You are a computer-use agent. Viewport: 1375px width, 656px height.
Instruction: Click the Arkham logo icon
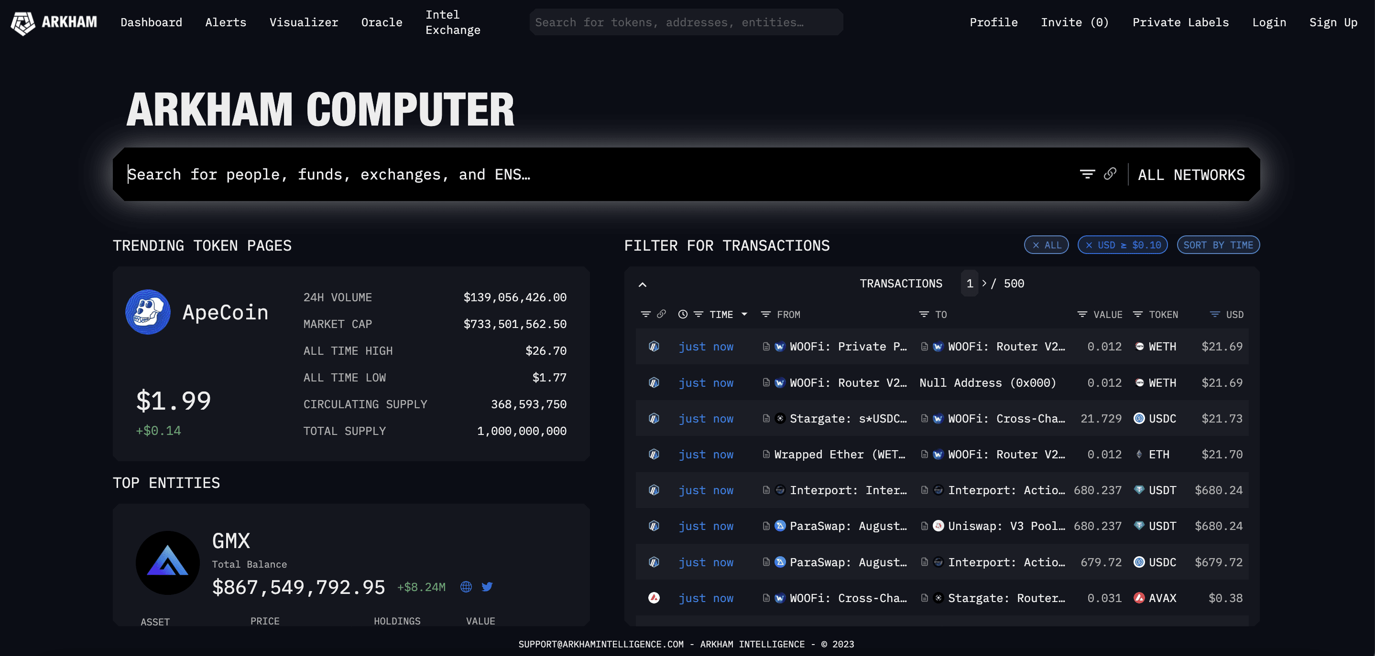point(22,22)
